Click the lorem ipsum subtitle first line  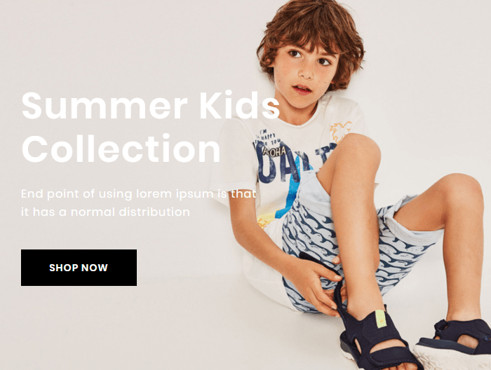coord(138,193)
